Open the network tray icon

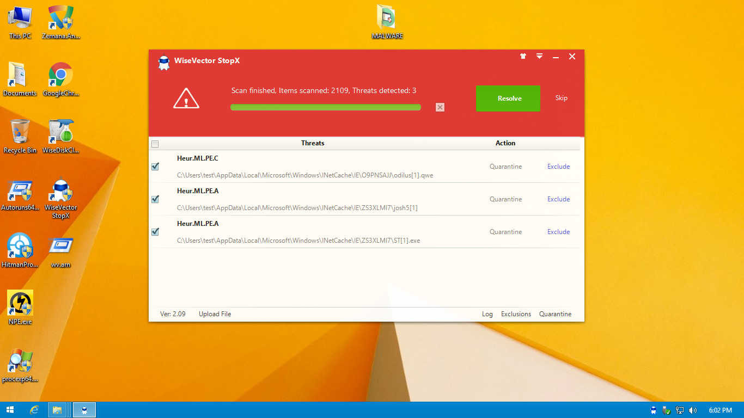(680, 410)
